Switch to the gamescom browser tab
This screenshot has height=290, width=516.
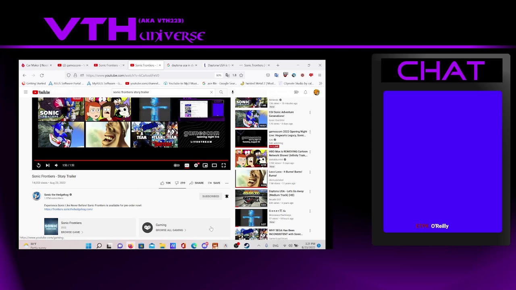coord(73,65)
